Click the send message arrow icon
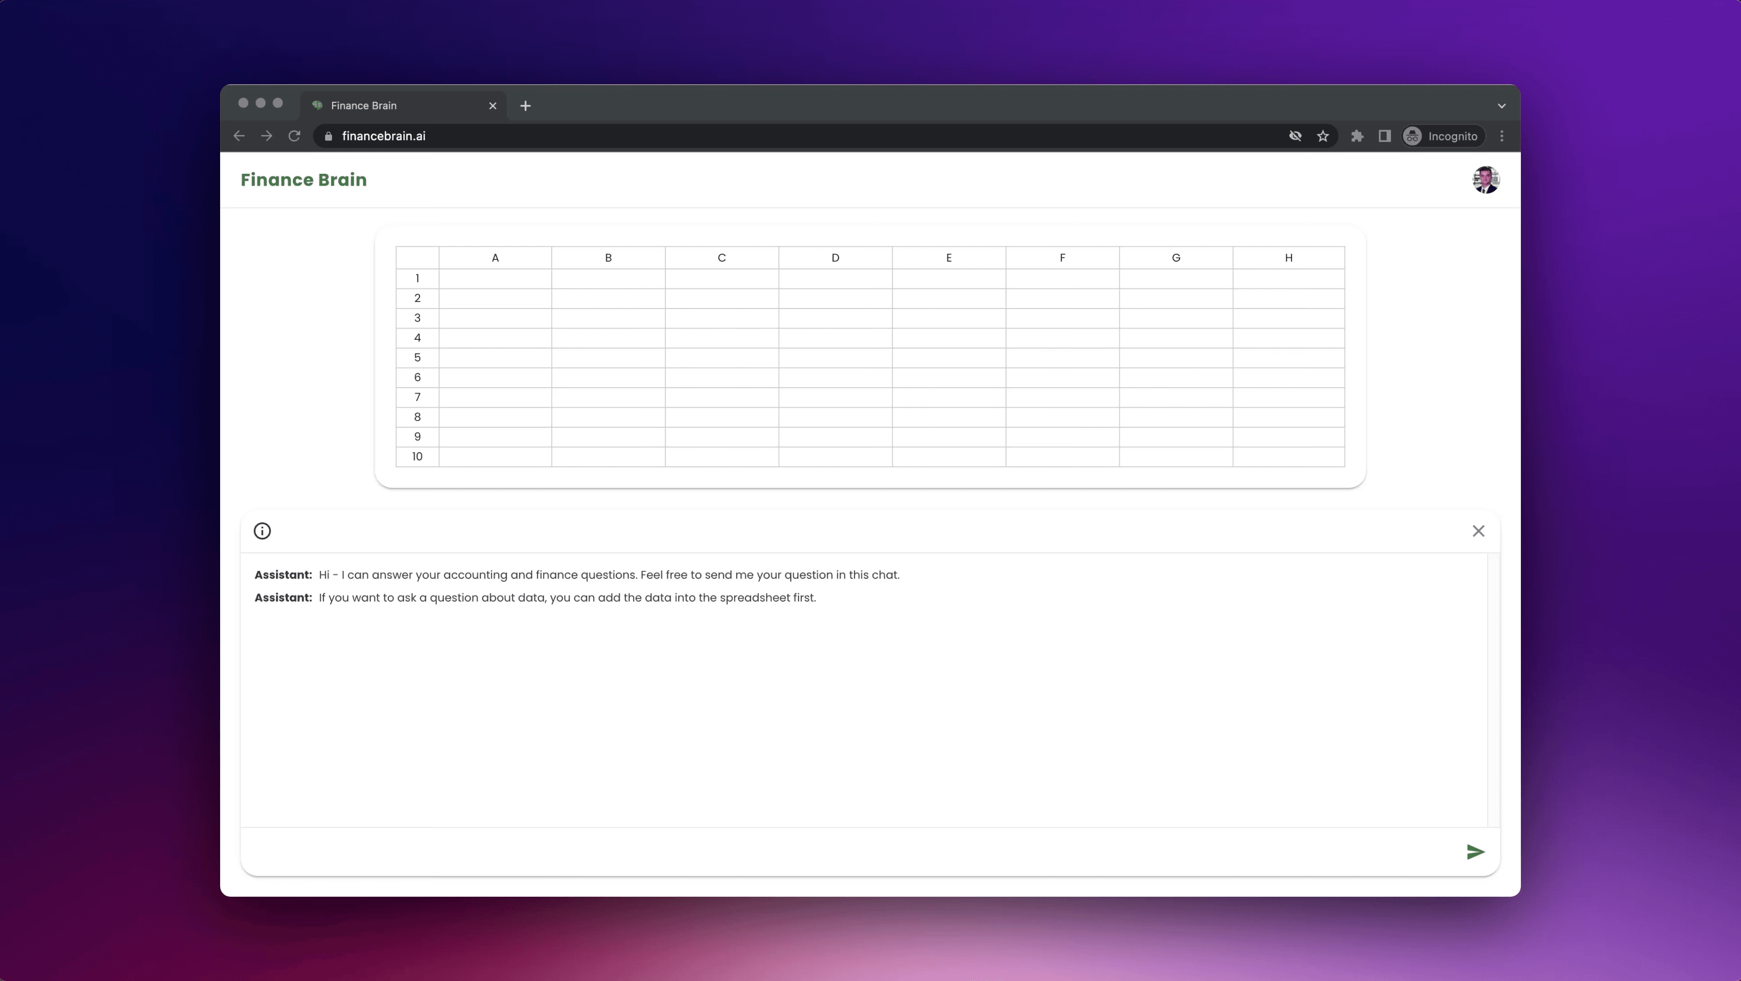The image size is (1741, 981). click(x=1475, y=852)
